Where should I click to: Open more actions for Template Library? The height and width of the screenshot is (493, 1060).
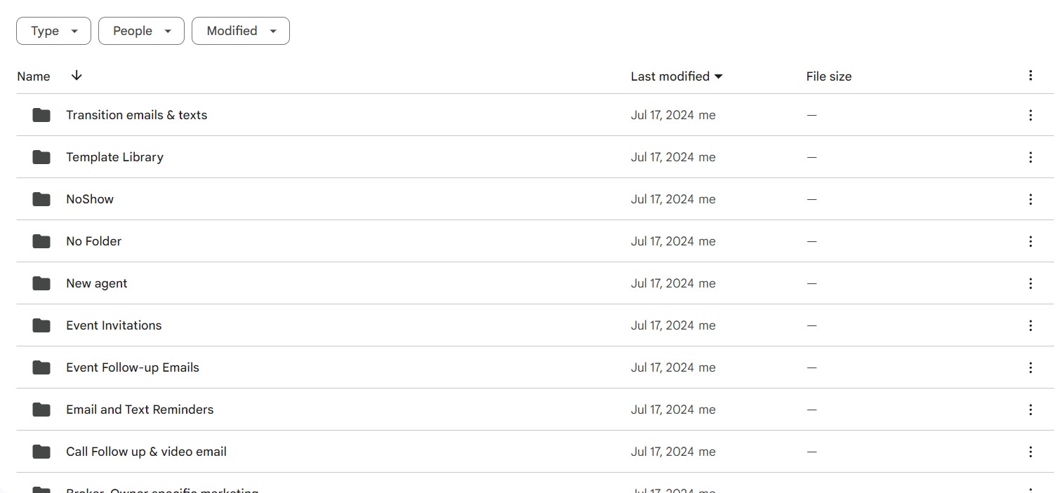[x=1030, y=157]
